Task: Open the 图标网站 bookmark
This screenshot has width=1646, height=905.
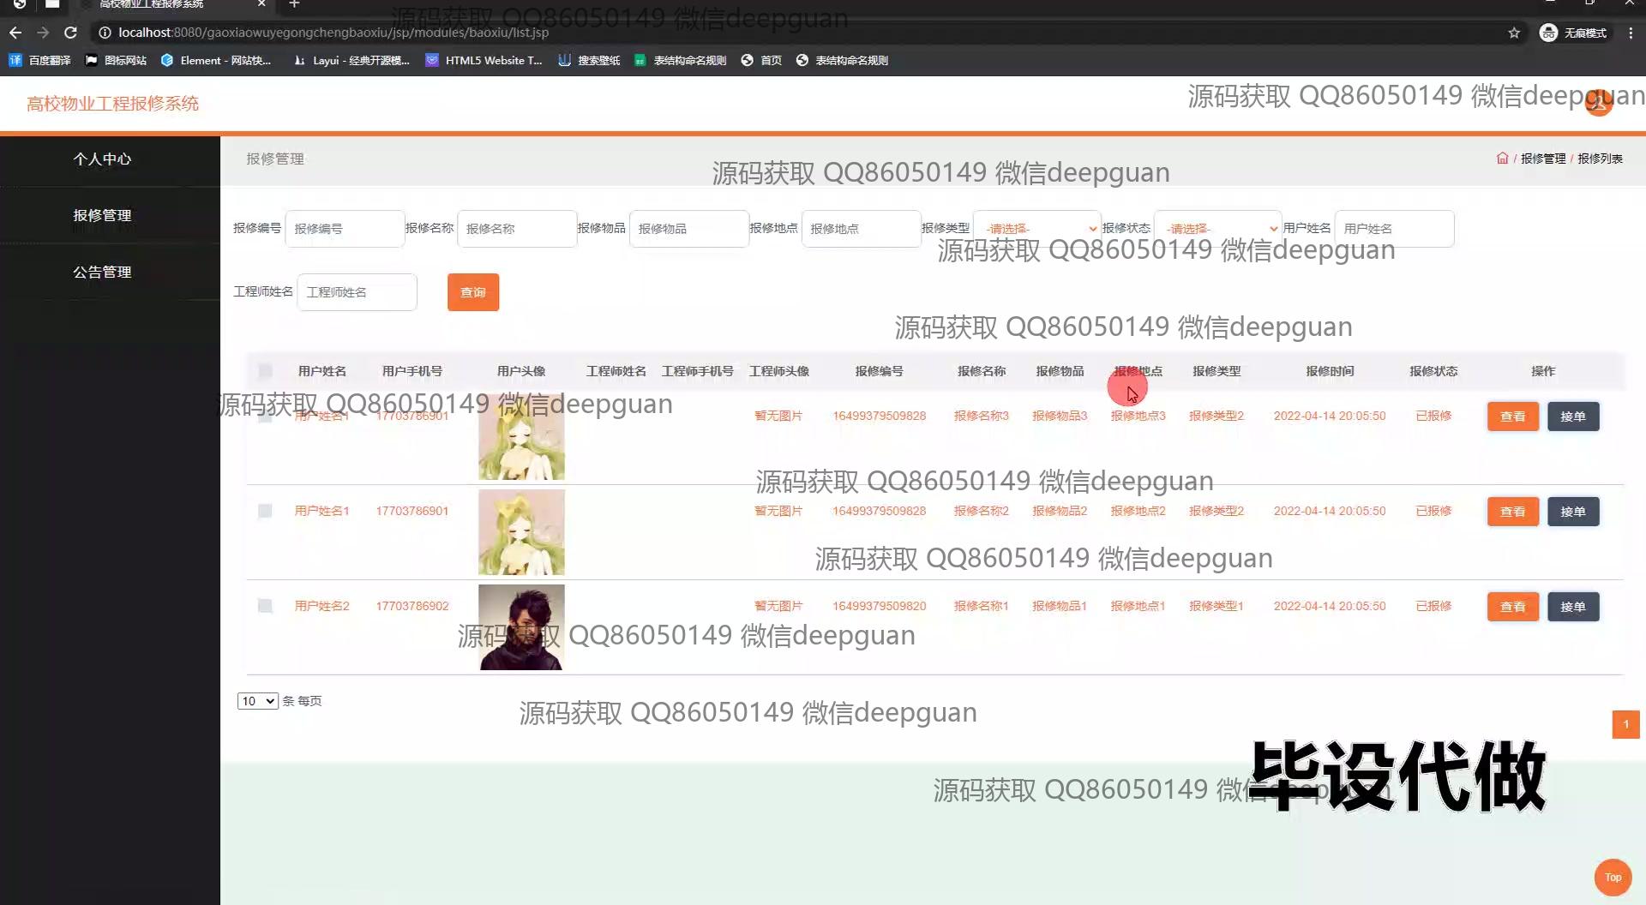Action: (117, 60)
